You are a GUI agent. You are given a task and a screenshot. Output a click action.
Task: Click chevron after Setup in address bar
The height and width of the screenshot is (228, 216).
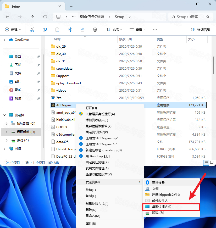click(130, 17)
